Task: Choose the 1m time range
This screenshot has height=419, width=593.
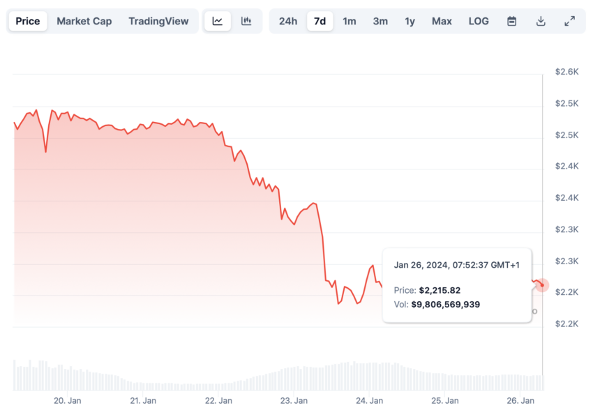Action: pyautogui.click(x=350, y=21)
